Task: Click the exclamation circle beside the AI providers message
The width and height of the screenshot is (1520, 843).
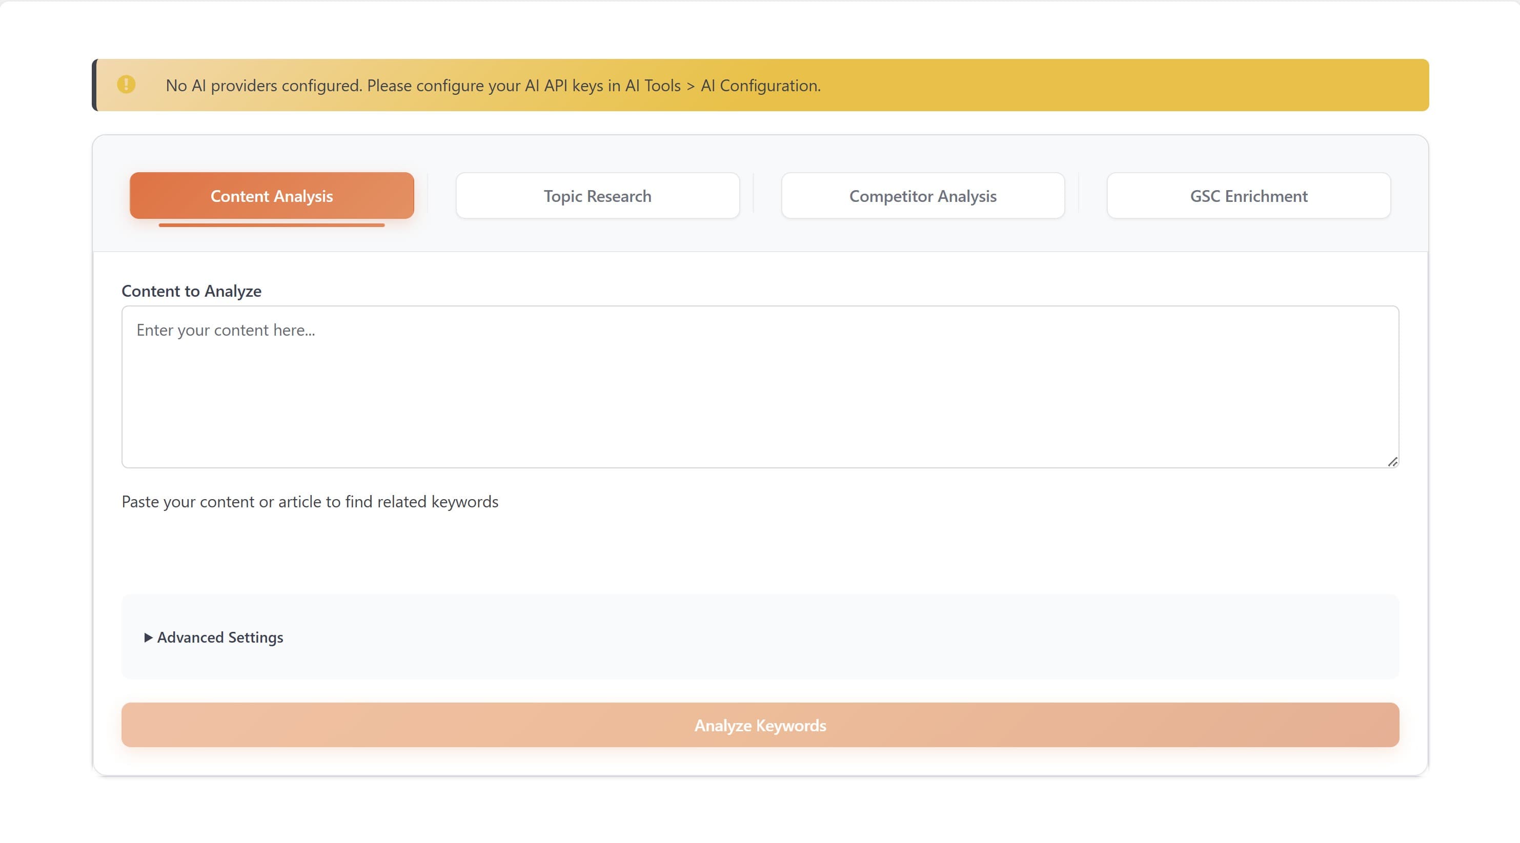Action: pos(126,85)
